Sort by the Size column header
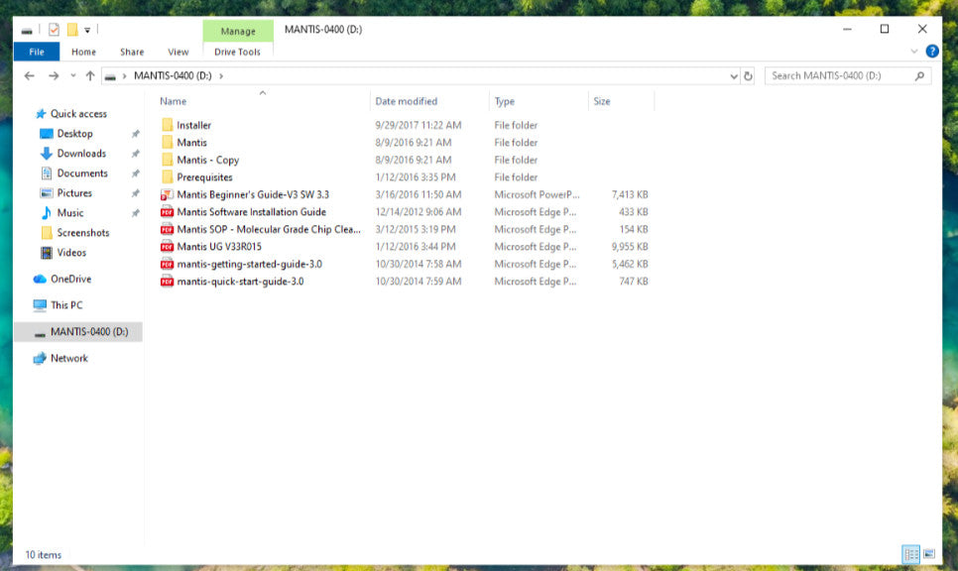The image size is (958, 571). [621, 101]
